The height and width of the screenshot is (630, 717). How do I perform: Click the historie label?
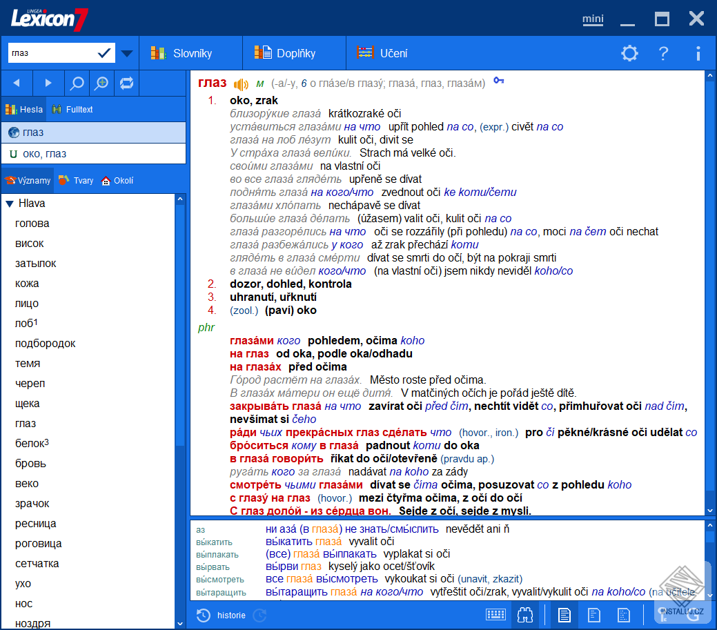[231, 616]
